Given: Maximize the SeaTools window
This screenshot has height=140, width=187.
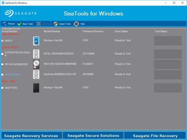Looking at the screenshot, I should [x=174, y=3].
